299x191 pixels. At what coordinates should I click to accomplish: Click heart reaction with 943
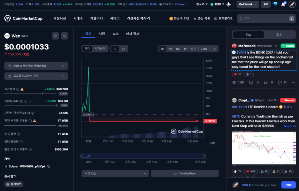tap(250, 172)
